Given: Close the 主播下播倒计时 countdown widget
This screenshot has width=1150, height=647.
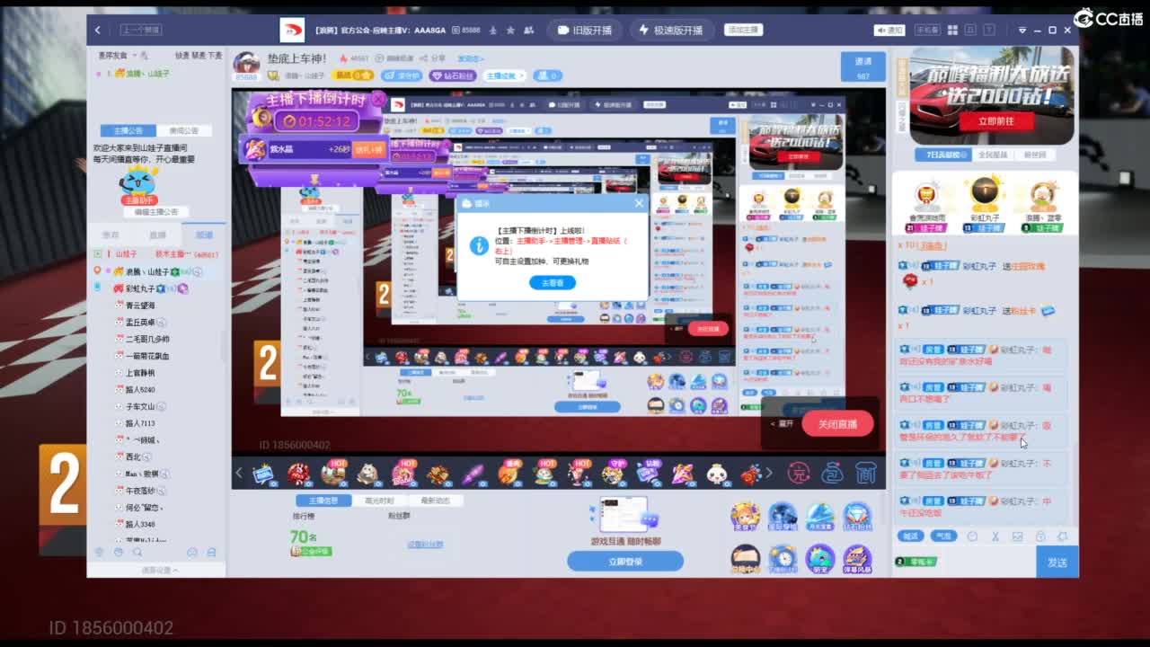Looking at the screenshot, I should tap(379, 99).
